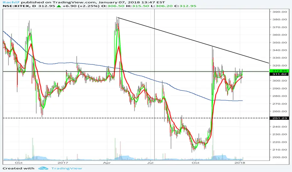Click the 390.00 price axis label
The width and height of the screenshot is (292, 172).
279,12
